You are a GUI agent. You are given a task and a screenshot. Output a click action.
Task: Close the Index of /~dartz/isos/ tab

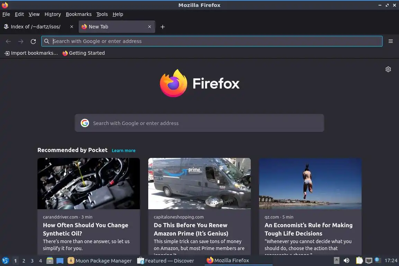(x=72, y=27)
